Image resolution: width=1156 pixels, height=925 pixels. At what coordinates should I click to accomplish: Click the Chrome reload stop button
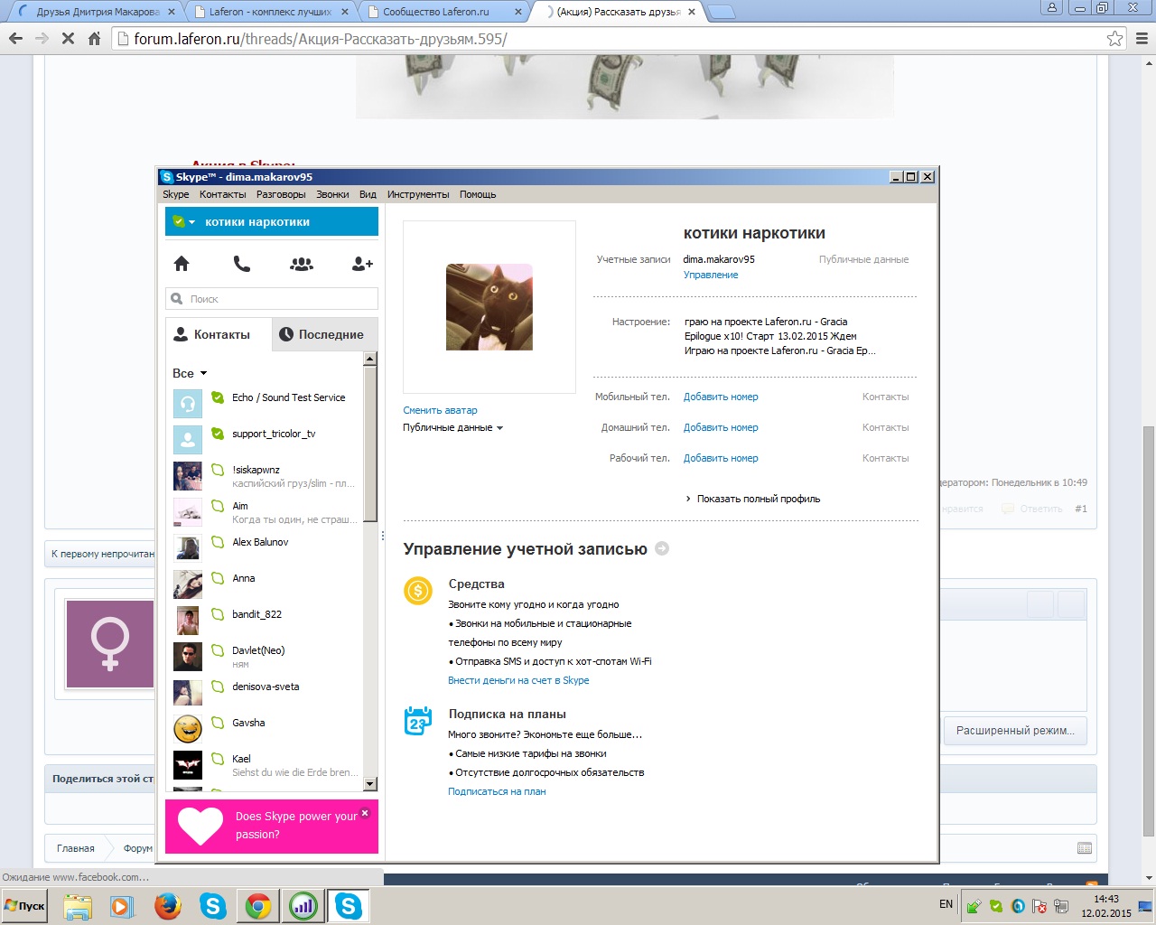pos(67,39)
